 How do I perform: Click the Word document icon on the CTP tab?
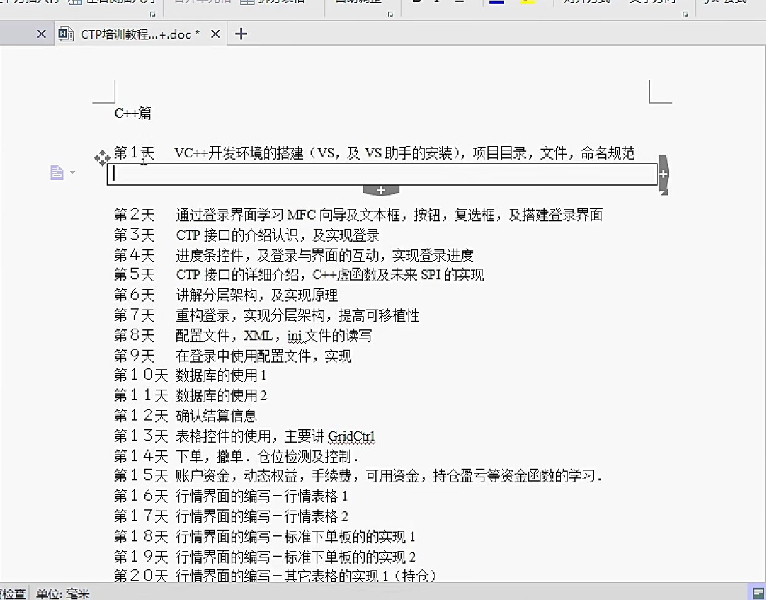[x=66, y=34]
